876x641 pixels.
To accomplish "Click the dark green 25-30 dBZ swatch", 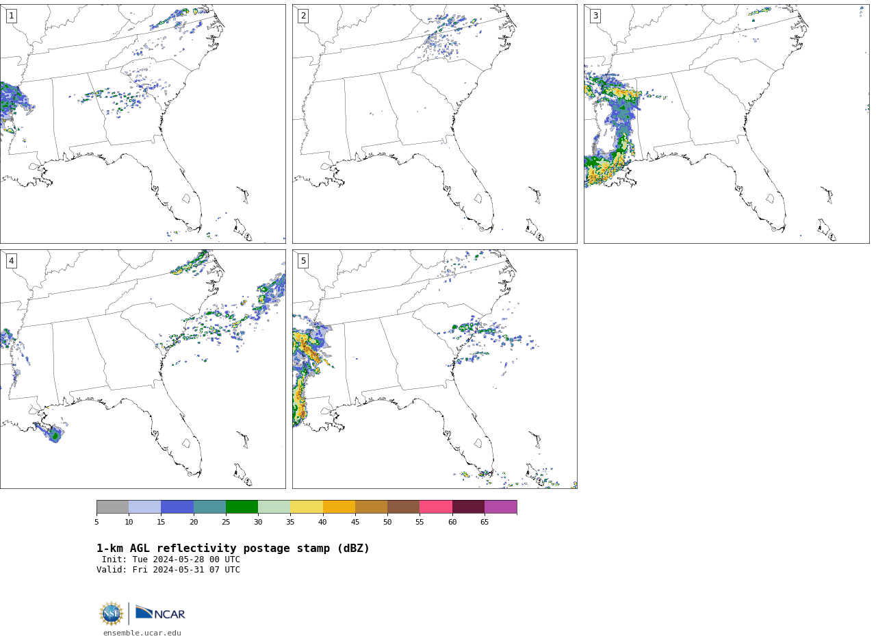I will point(242,507).
